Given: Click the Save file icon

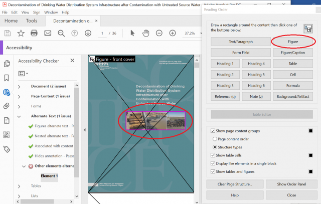Looking at the screenshot, I should 8,33.
